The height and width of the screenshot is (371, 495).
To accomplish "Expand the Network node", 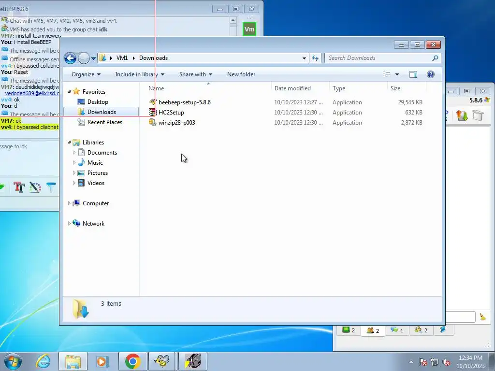I will [x=69, y=223].
